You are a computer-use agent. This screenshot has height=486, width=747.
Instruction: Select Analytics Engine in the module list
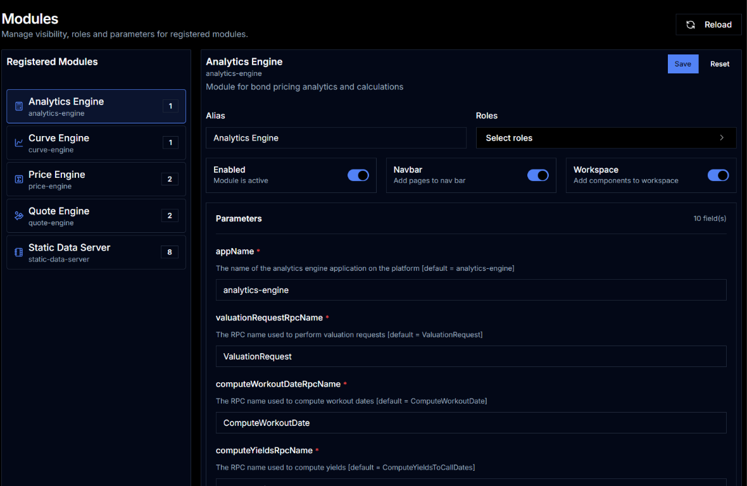pos(96,106)
